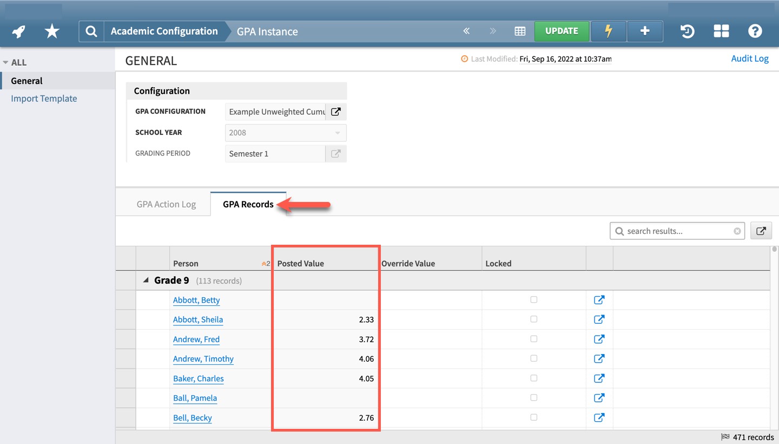Click the green UPDATE button
The width and height of the screenshot is (779, 444).
tap(561, 31)
